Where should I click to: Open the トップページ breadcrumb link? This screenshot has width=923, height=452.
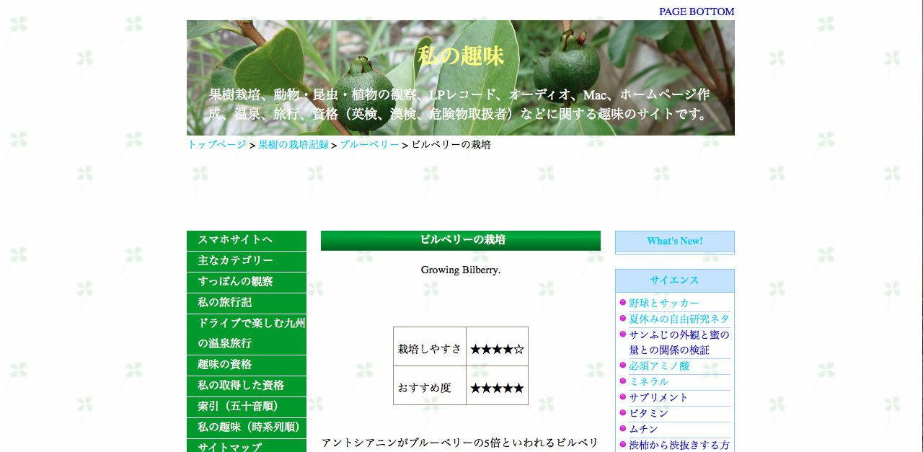coord(216,144)
